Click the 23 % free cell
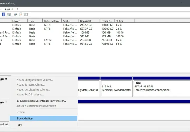This screenshot has width=190, height=132. click(x=119, y=29)
